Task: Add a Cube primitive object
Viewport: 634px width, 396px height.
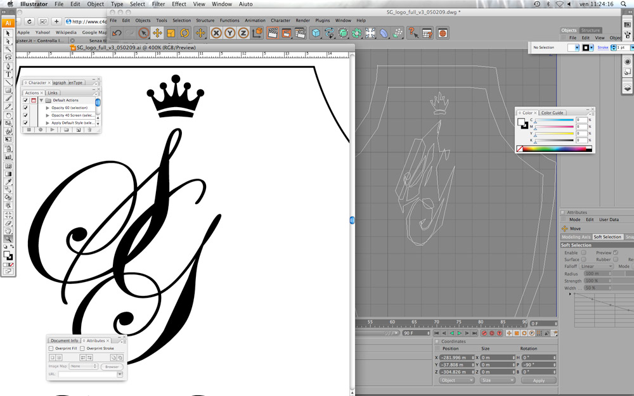Action: pyautogui.click(x=316, y=33)
